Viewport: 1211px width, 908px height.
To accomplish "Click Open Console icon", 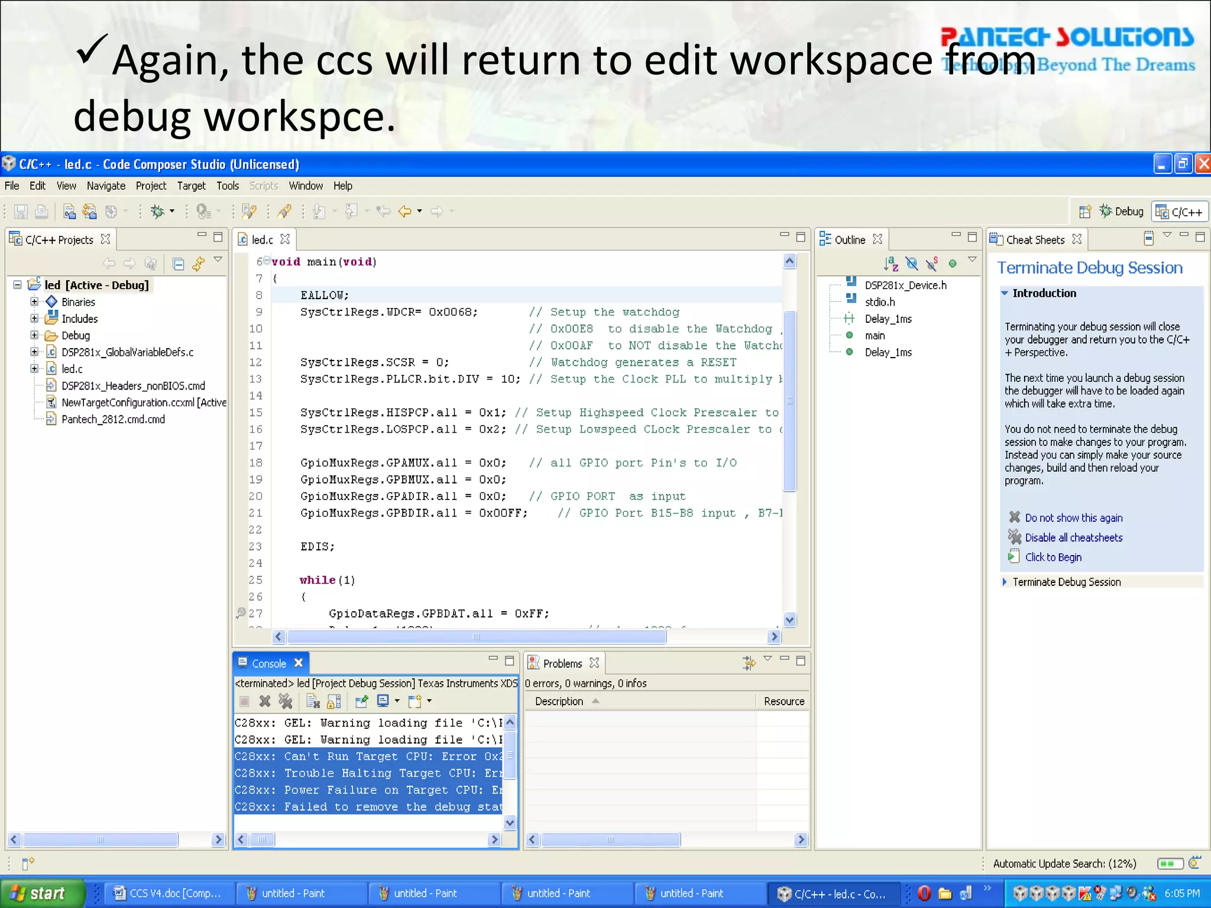I will (x=415, y=701).
